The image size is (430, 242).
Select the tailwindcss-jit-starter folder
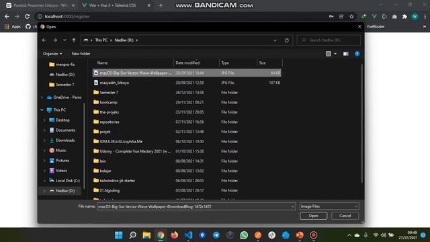tap(187, 181)
